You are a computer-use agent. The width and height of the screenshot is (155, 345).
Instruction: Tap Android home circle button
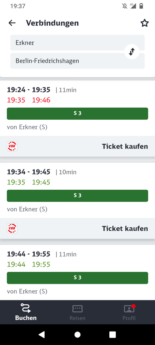coord(77,334)
